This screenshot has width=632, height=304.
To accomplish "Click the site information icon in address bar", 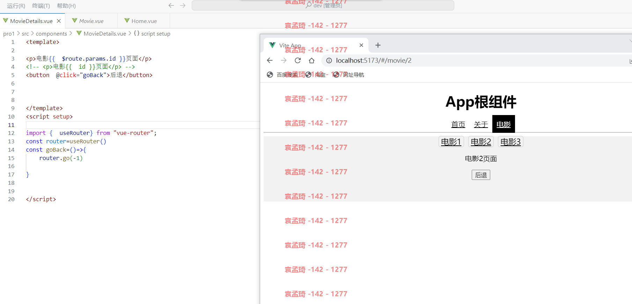I will (329, 61).
